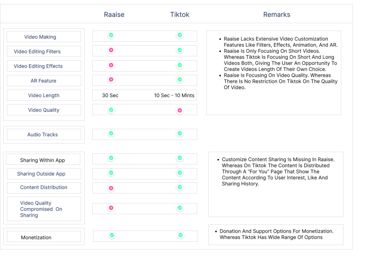Click Tiktok green check for Sharing Outside App

coord(180,173)
